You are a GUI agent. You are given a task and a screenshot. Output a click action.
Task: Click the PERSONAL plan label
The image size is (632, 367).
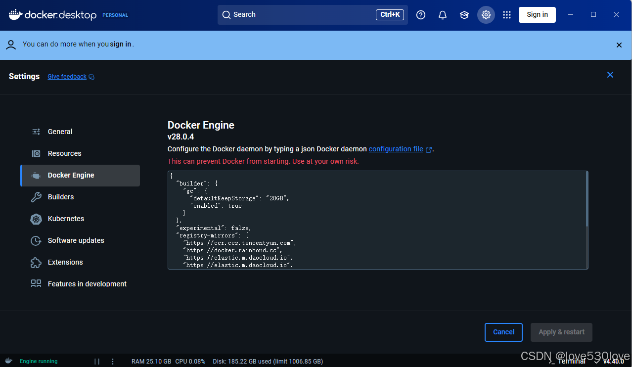(115, 15)
